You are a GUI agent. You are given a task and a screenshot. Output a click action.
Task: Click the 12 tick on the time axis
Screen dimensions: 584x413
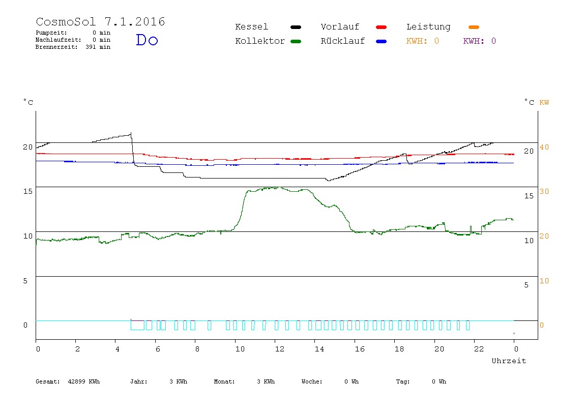pos(279,349)
